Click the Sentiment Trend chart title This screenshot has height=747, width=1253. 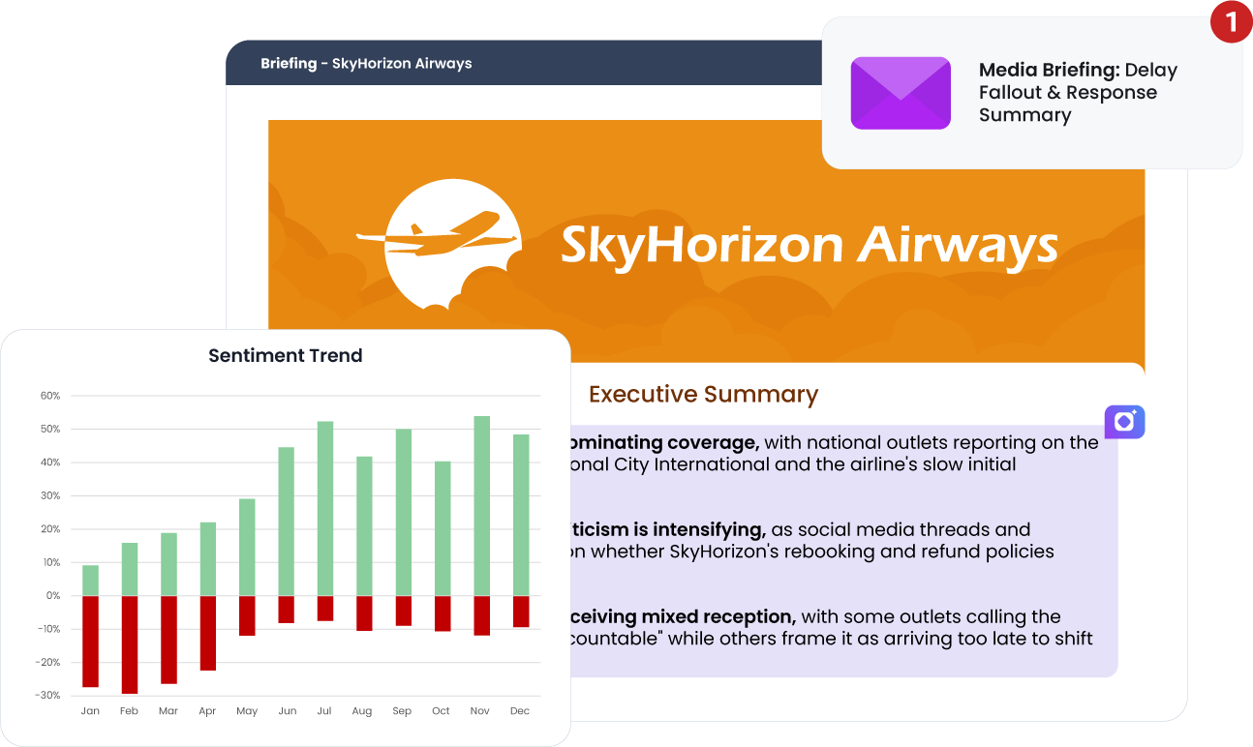coord(286,356)
